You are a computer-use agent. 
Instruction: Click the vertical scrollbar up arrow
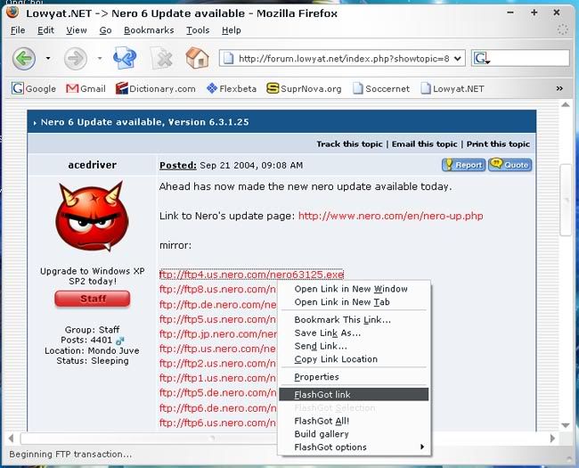click(566, 105)
